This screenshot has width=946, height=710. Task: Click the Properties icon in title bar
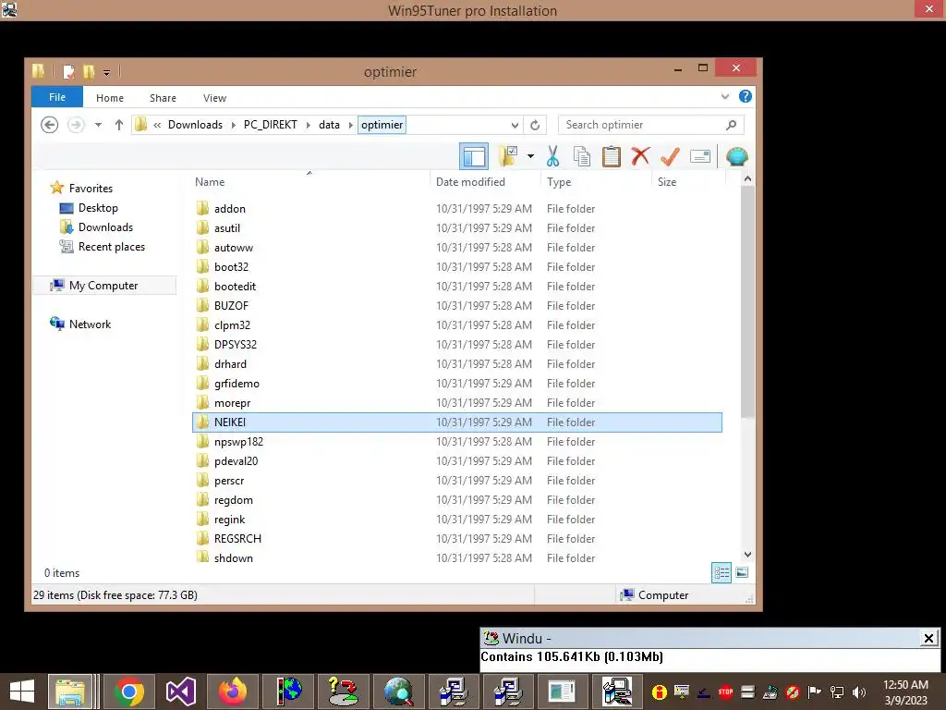point(68,72)
